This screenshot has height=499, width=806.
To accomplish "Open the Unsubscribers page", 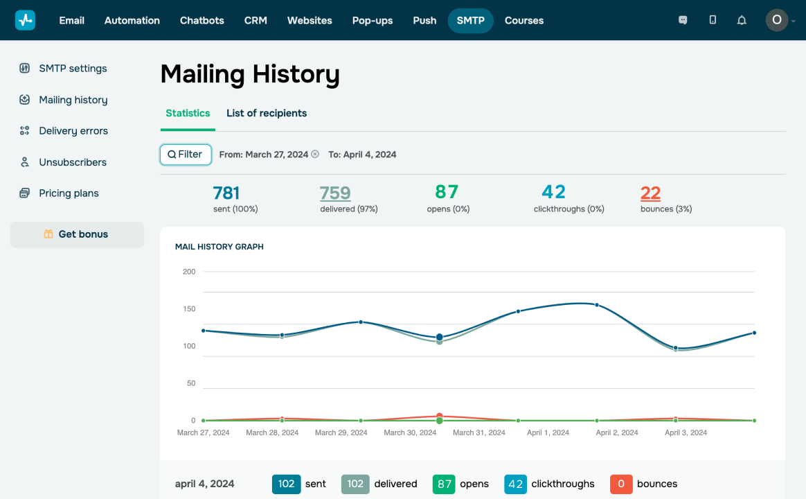I will [73, 162].
